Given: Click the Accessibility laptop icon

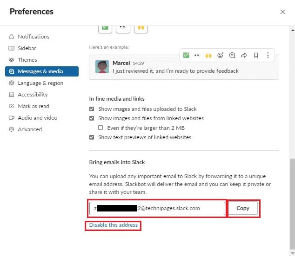Looking at the screenshot, I should 12,95.
